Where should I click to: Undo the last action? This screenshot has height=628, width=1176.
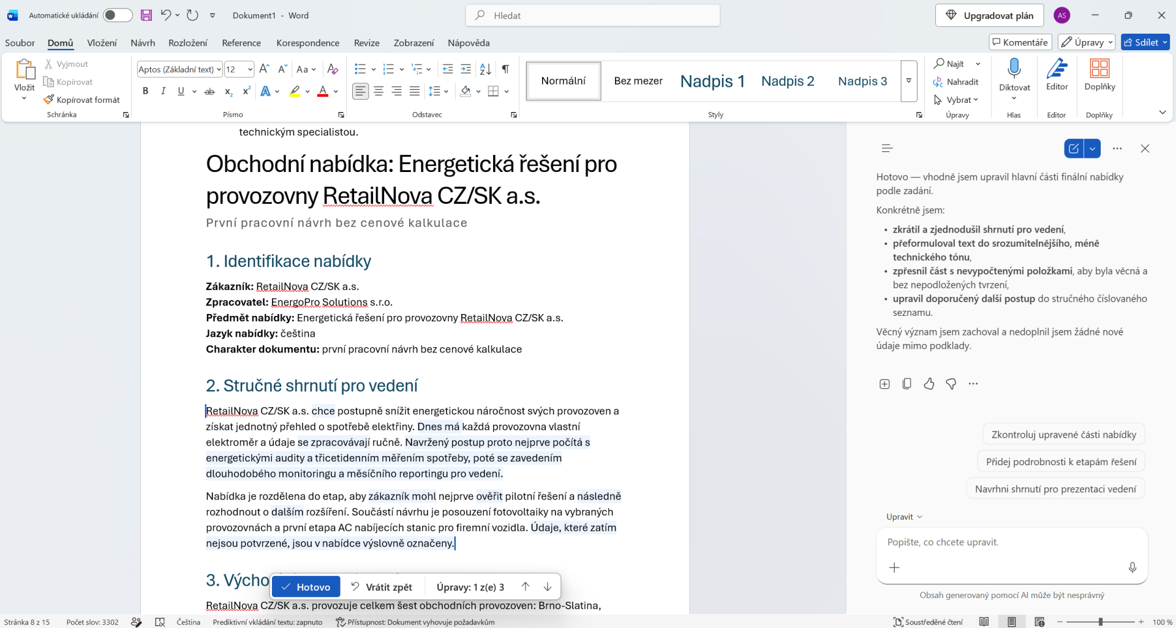(165, 15)
